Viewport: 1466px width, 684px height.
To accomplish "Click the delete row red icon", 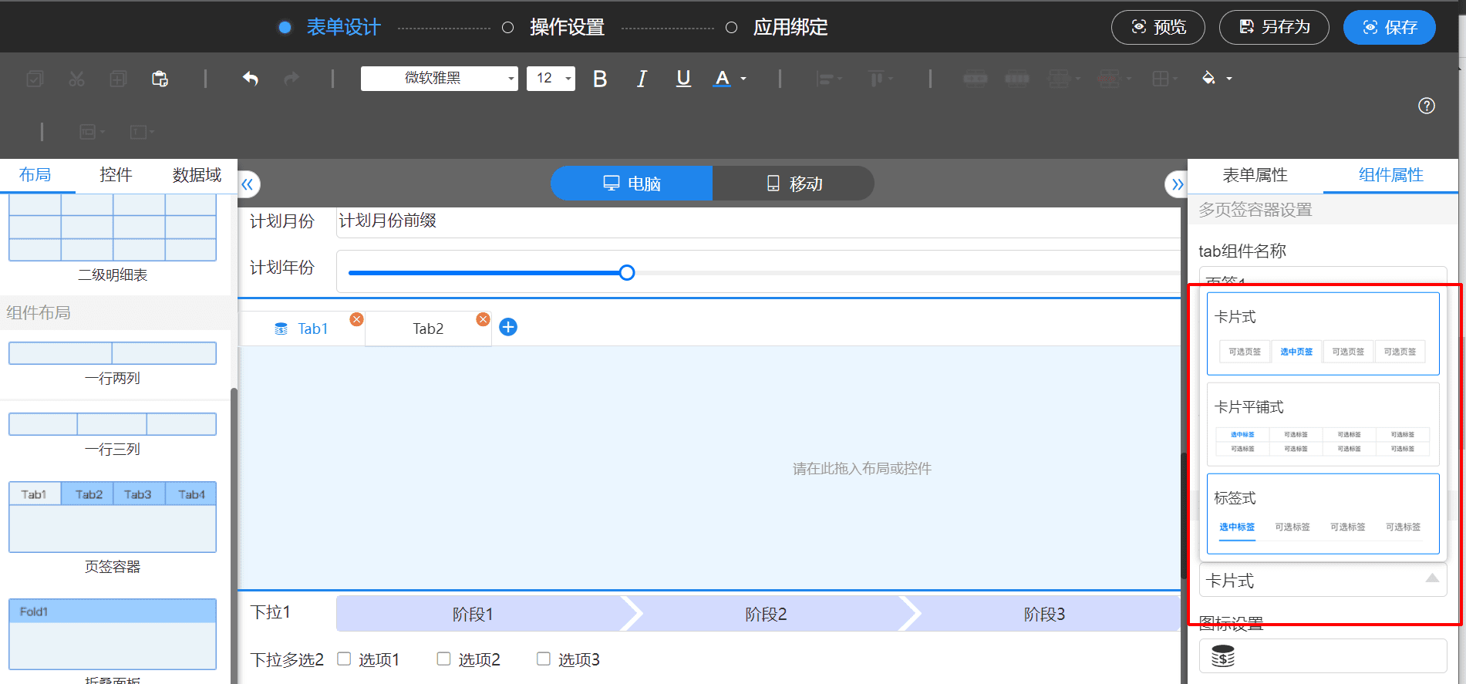I will point(1108,79).
